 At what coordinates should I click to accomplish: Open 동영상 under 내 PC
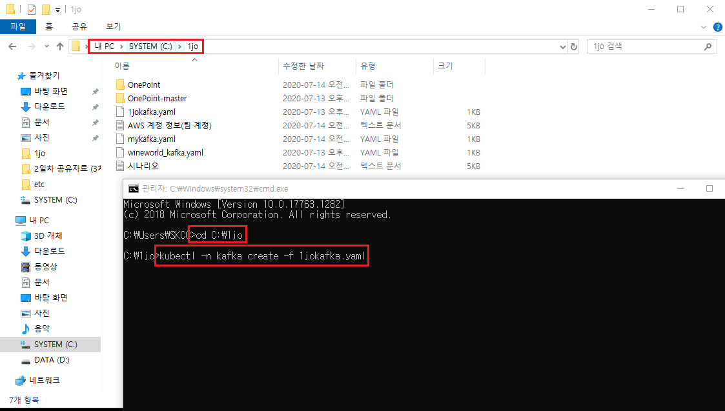[x=45, y=266]
